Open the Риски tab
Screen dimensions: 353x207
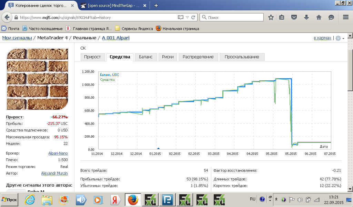coord(168,57)
